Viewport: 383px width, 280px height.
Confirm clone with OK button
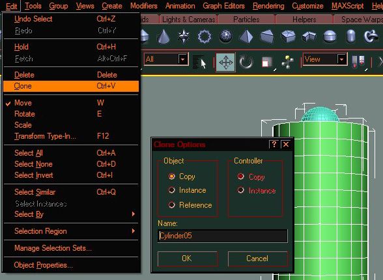coord(188,259)
